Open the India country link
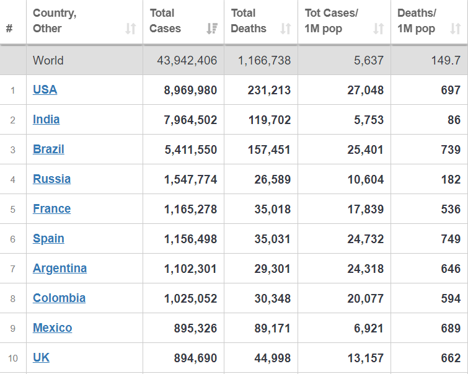 pos(46,120)
